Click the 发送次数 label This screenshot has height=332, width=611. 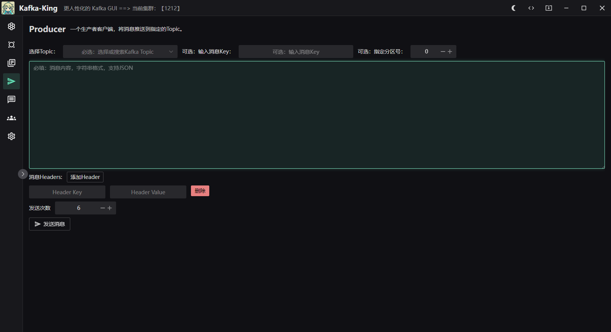(40, 208)
